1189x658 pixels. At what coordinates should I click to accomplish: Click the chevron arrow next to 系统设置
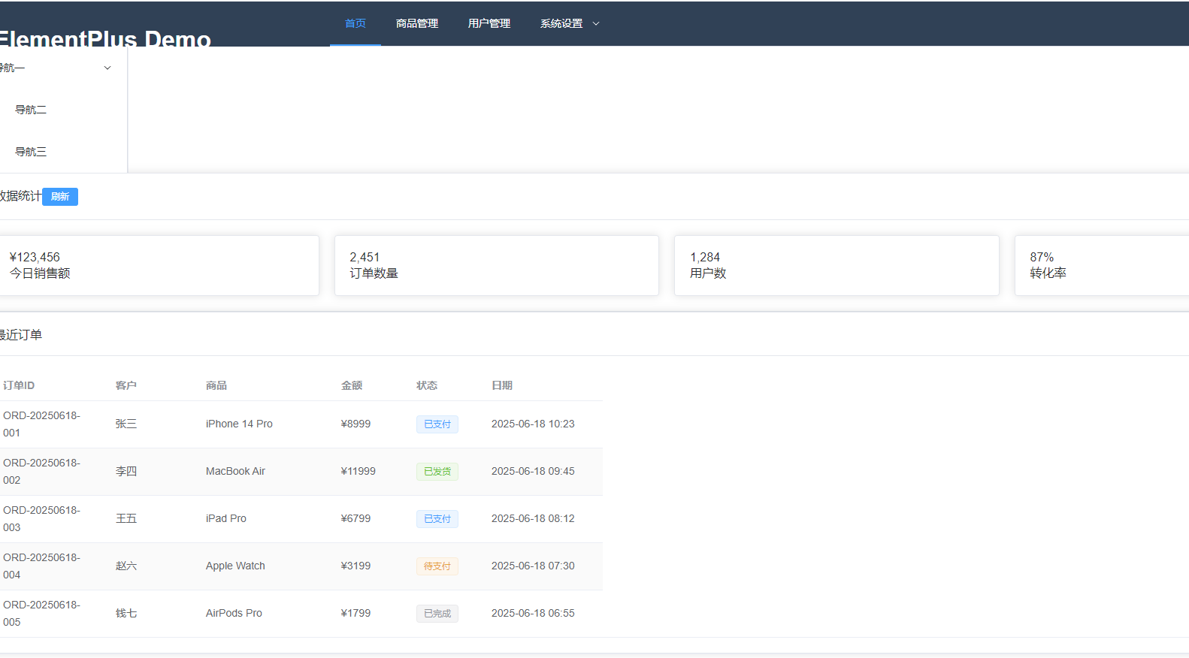click(x=596, y=24)
